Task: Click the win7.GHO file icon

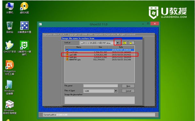Action: 67,55
